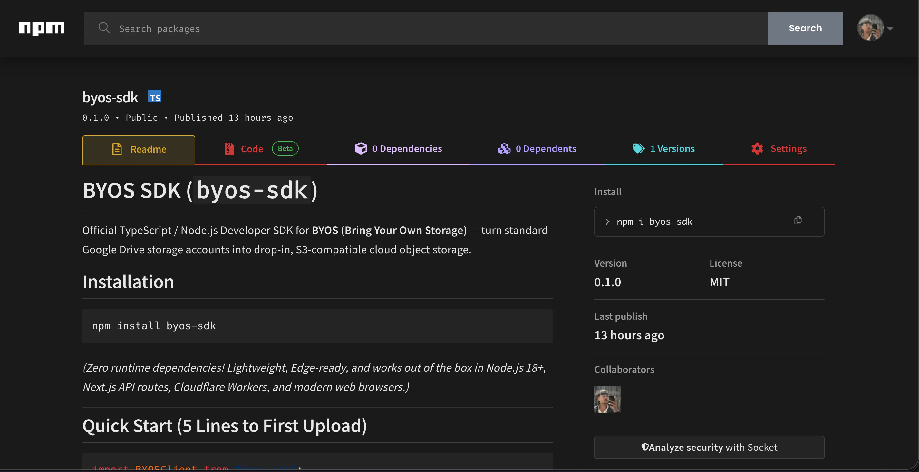Click the Readme document icon
Screen dimensions: 919x472
coord(117,149)
